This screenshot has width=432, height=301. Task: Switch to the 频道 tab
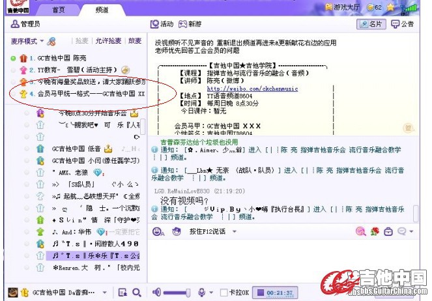pyautogui.click(x=102, y=10)
